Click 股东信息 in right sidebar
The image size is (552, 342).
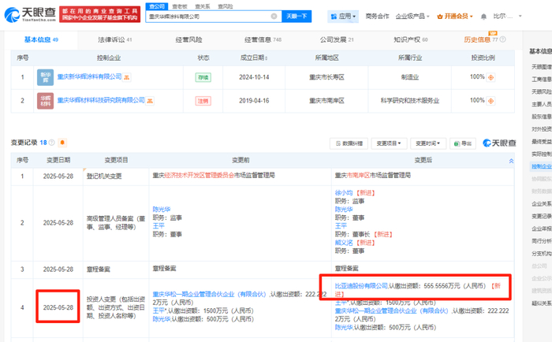point(542,117)
